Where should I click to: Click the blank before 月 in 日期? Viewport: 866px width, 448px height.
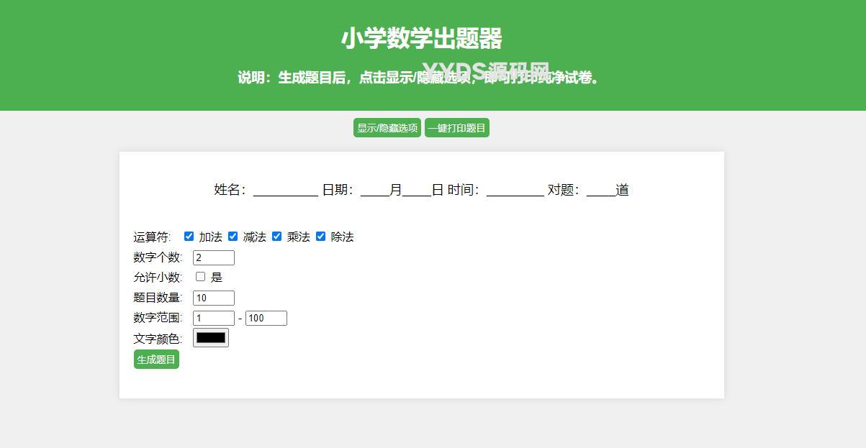pos(374,191)
